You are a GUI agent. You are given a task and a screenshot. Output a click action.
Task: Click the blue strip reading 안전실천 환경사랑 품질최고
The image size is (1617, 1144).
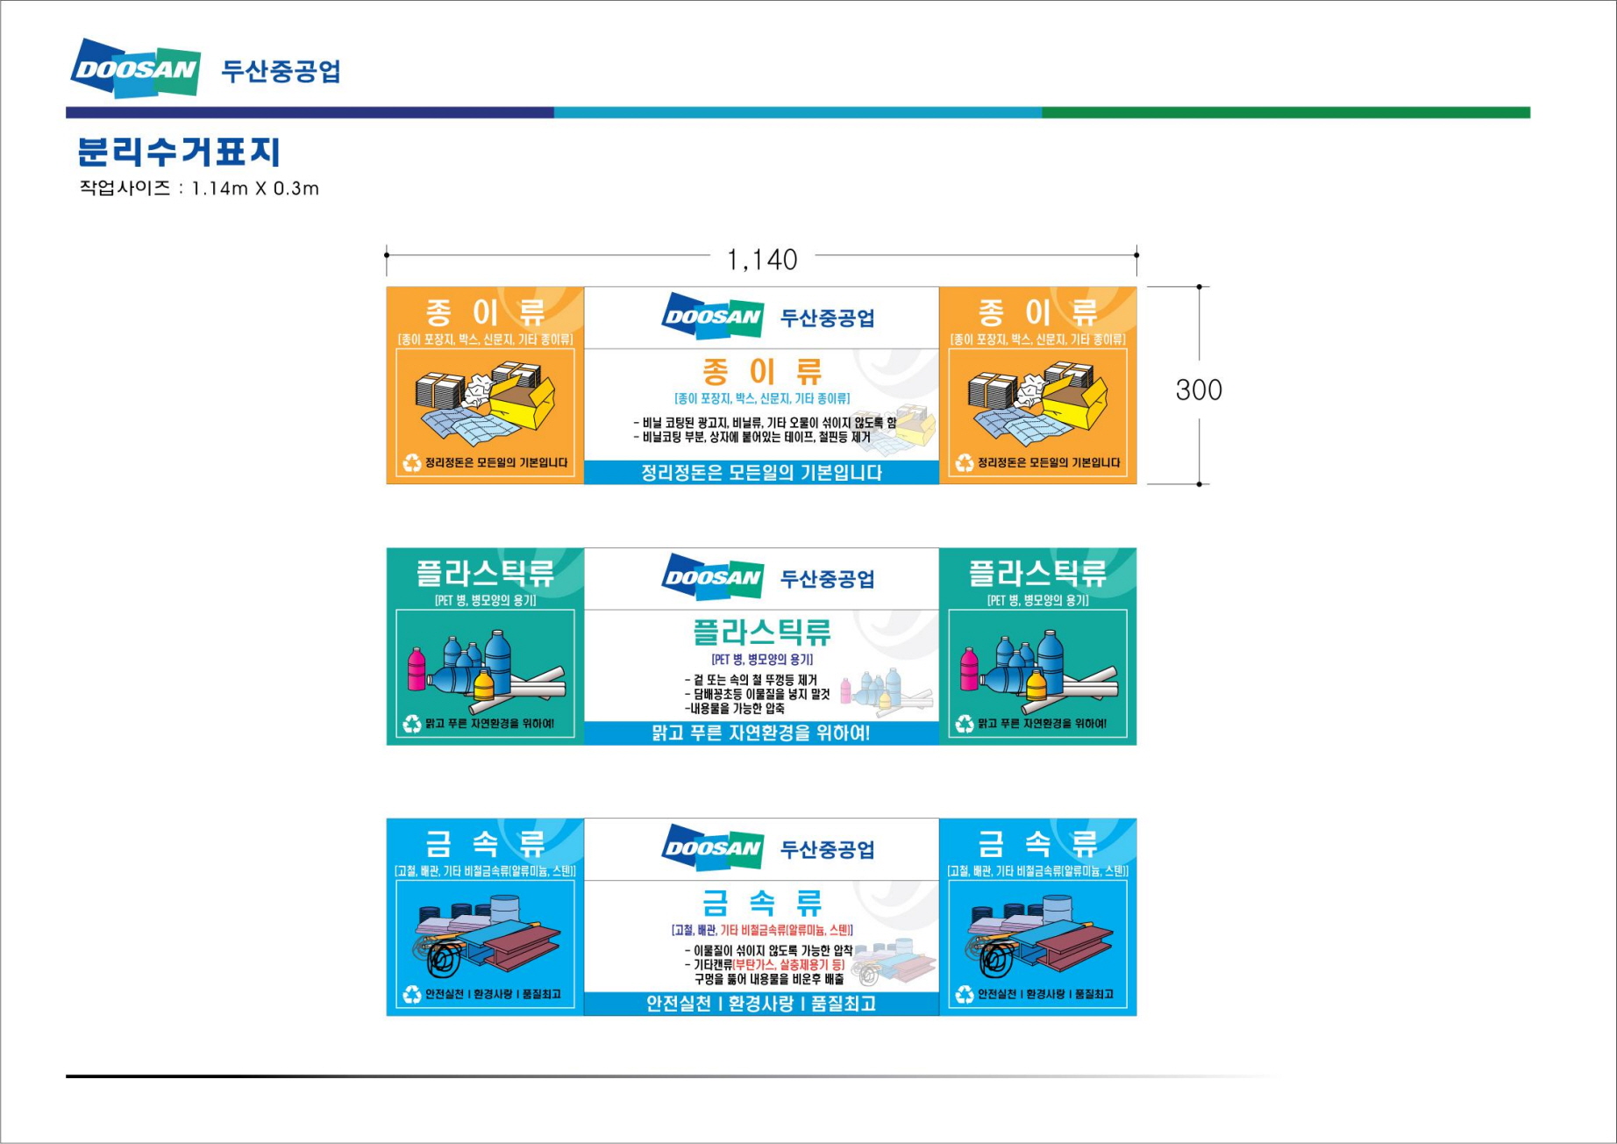pos(761,1004)
